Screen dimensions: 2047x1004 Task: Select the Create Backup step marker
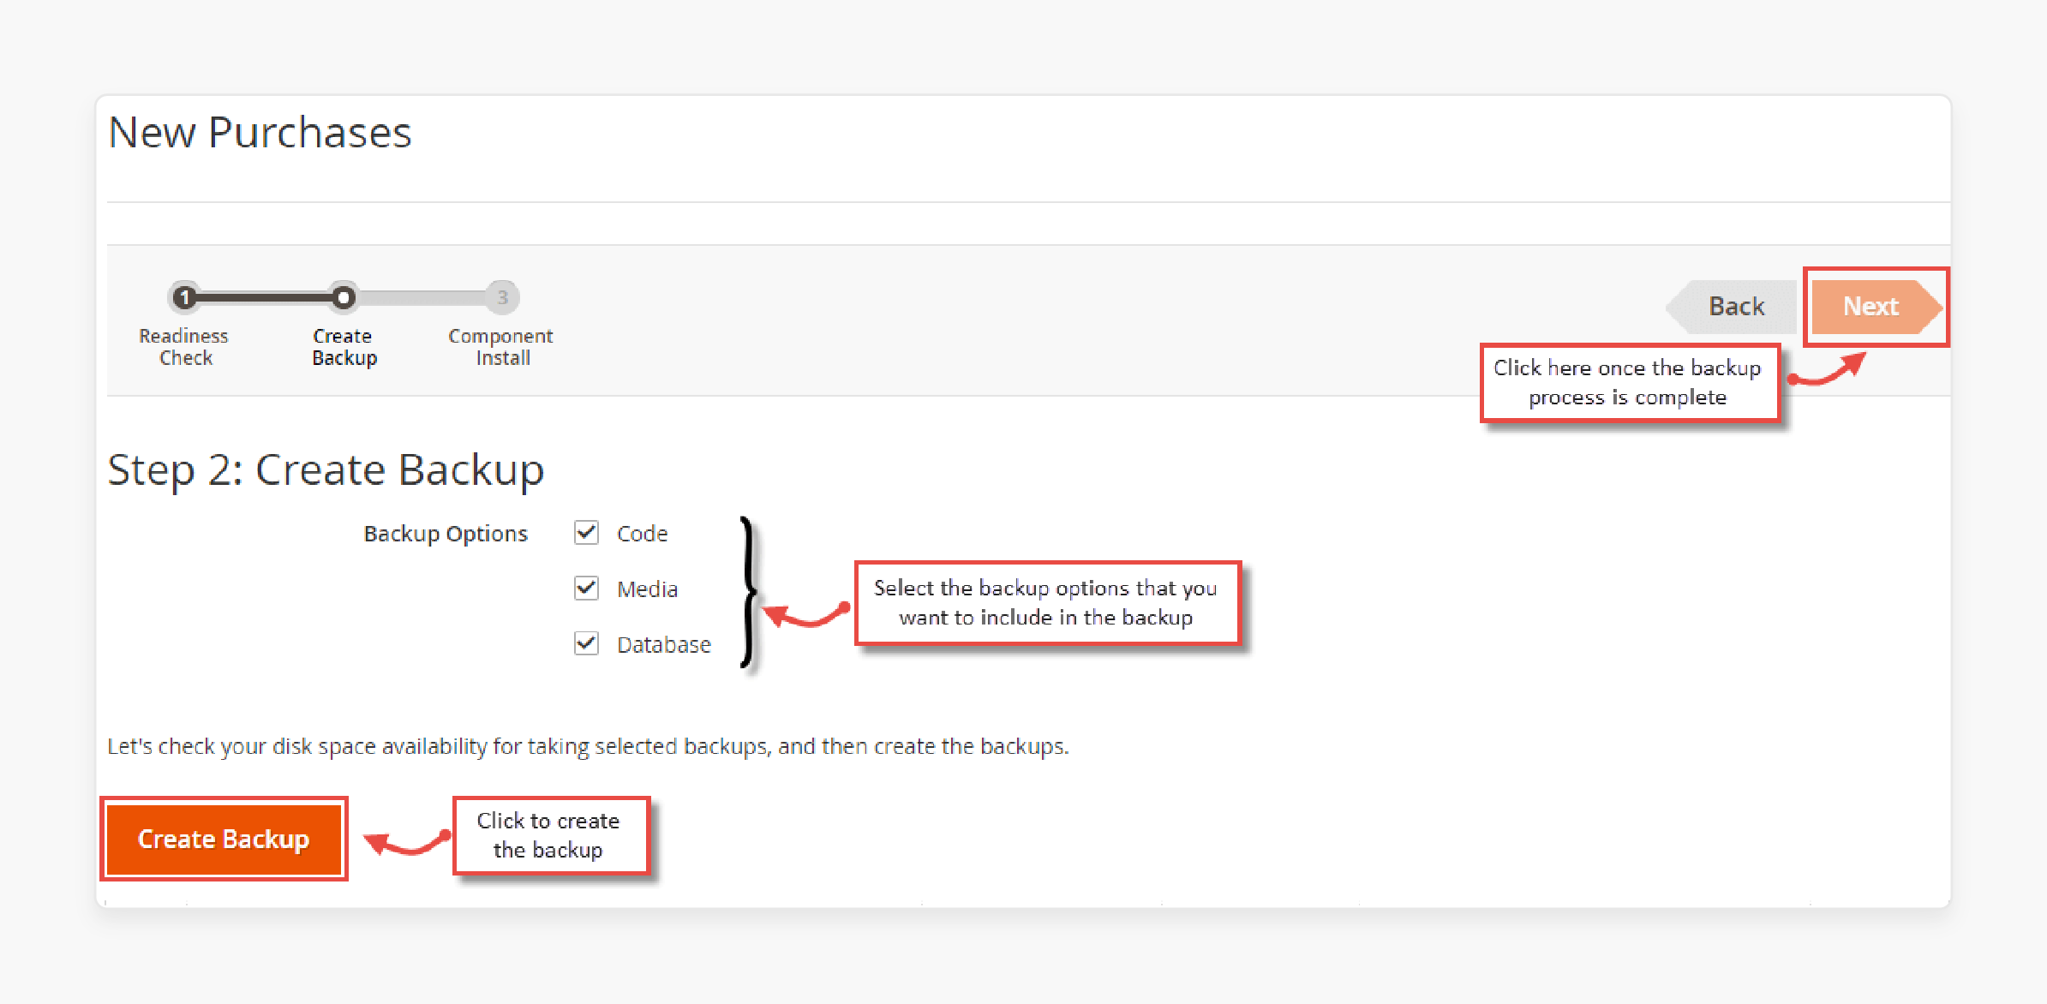tap(344, 297)
